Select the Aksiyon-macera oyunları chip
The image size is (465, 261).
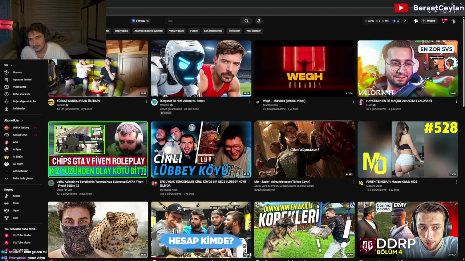tap(148, 31)
